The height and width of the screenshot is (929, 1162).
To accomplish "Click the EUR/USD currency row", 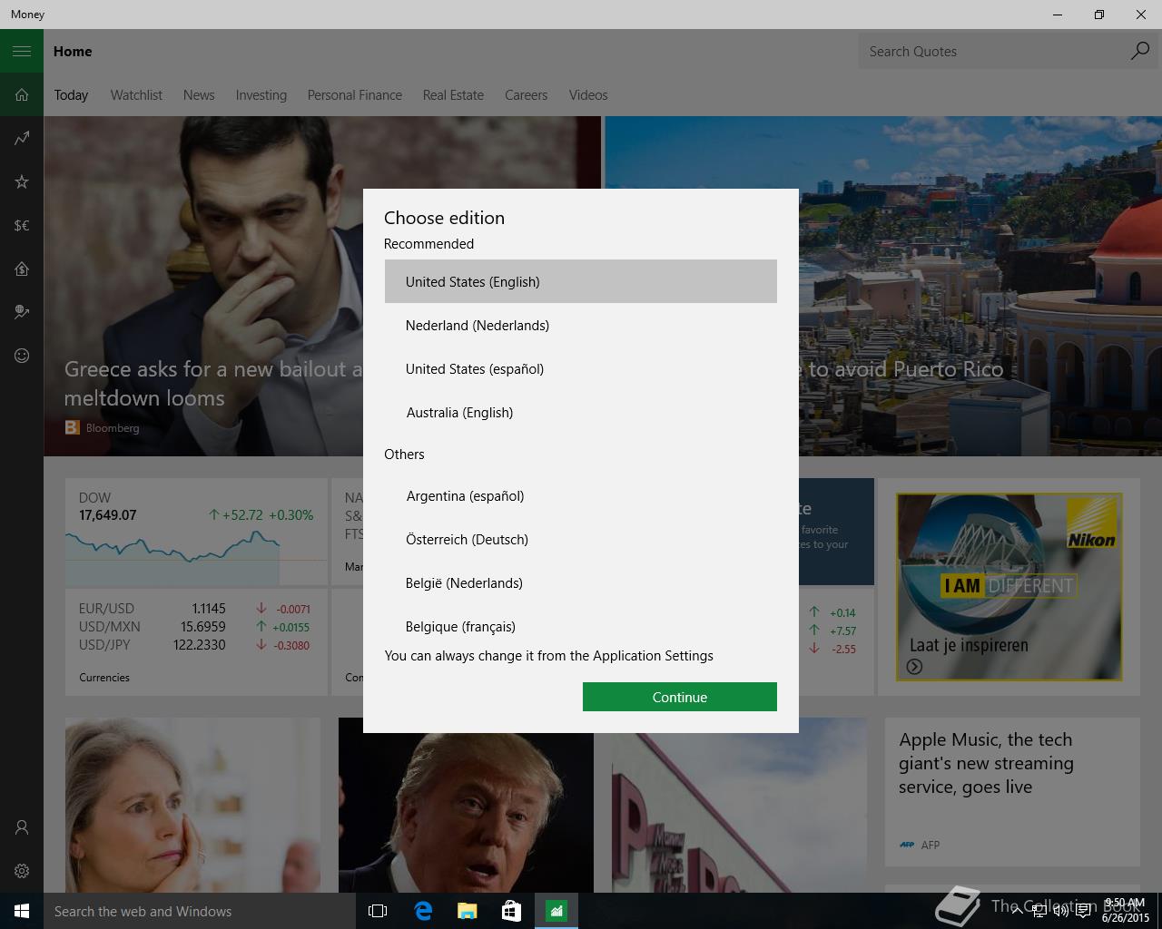I will (194, 609).
